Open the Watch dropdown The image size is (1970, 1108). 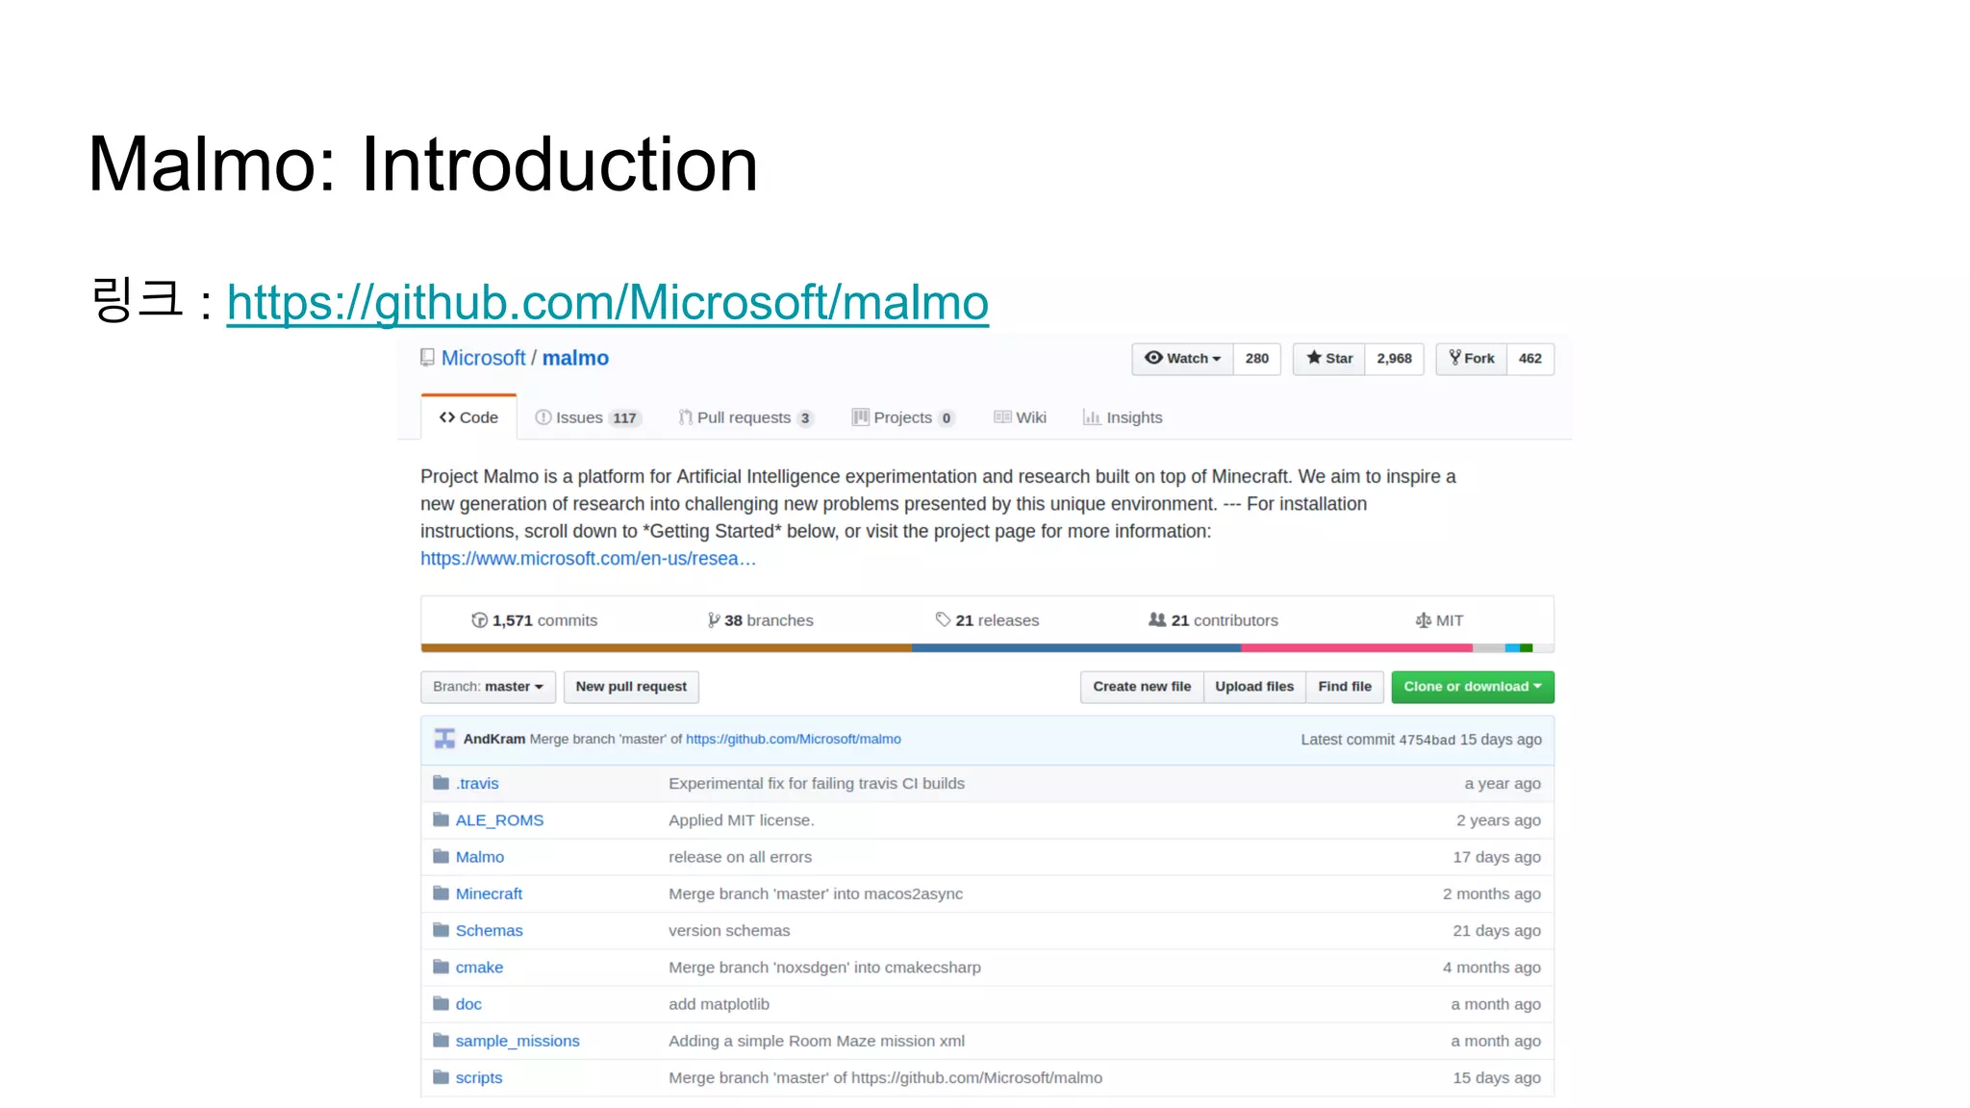click(x=1182, y=359)
